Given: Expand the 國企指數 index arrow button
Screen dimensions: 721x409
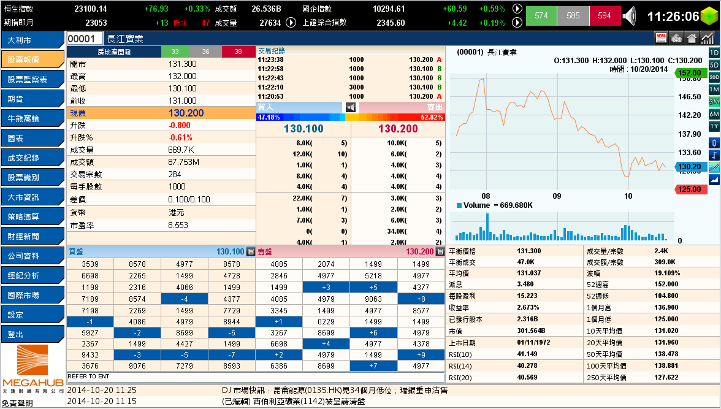Looking at the screenshot, I should coord(517,9).
